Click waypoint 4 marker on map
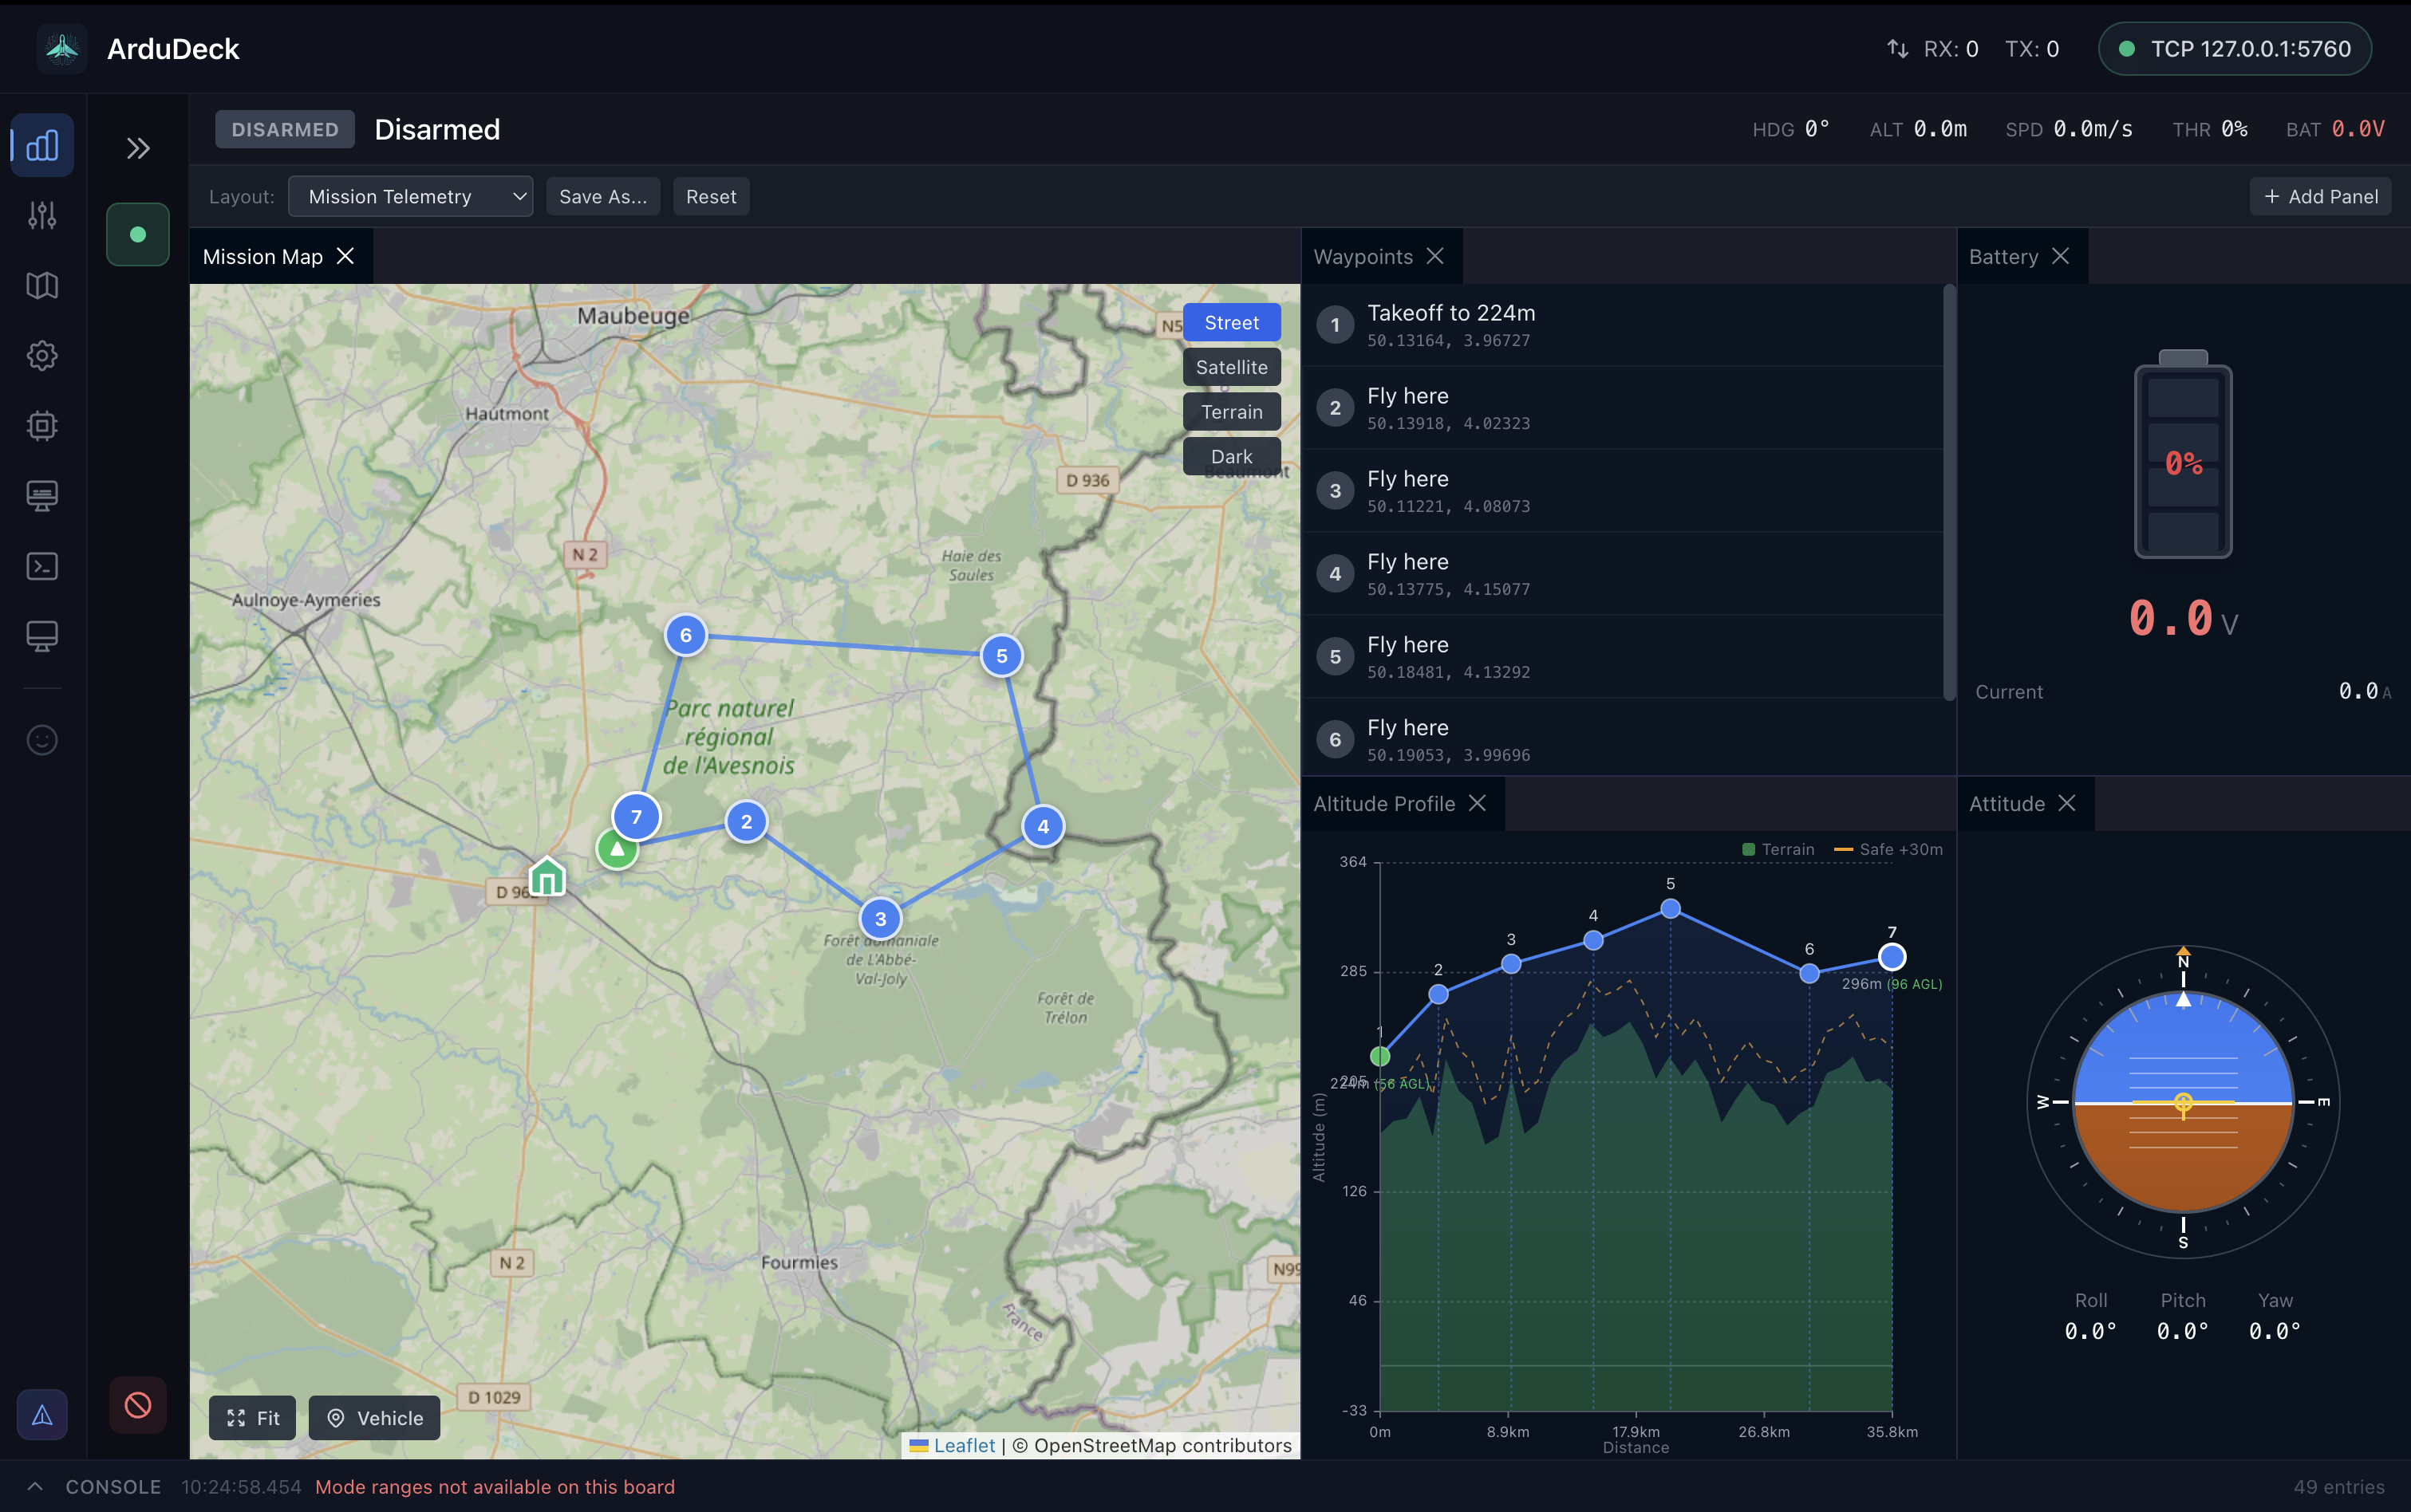This screenshot has width=2411, height=1512. [x=1044, y=826]
